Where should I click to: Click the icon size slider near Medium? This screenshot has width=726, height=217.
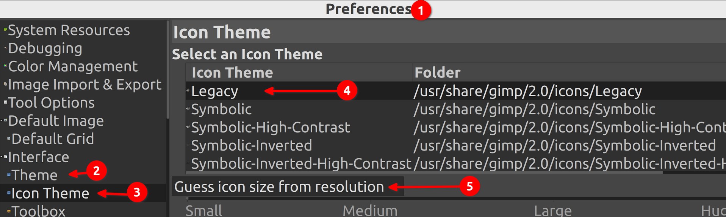click(370, 199)
